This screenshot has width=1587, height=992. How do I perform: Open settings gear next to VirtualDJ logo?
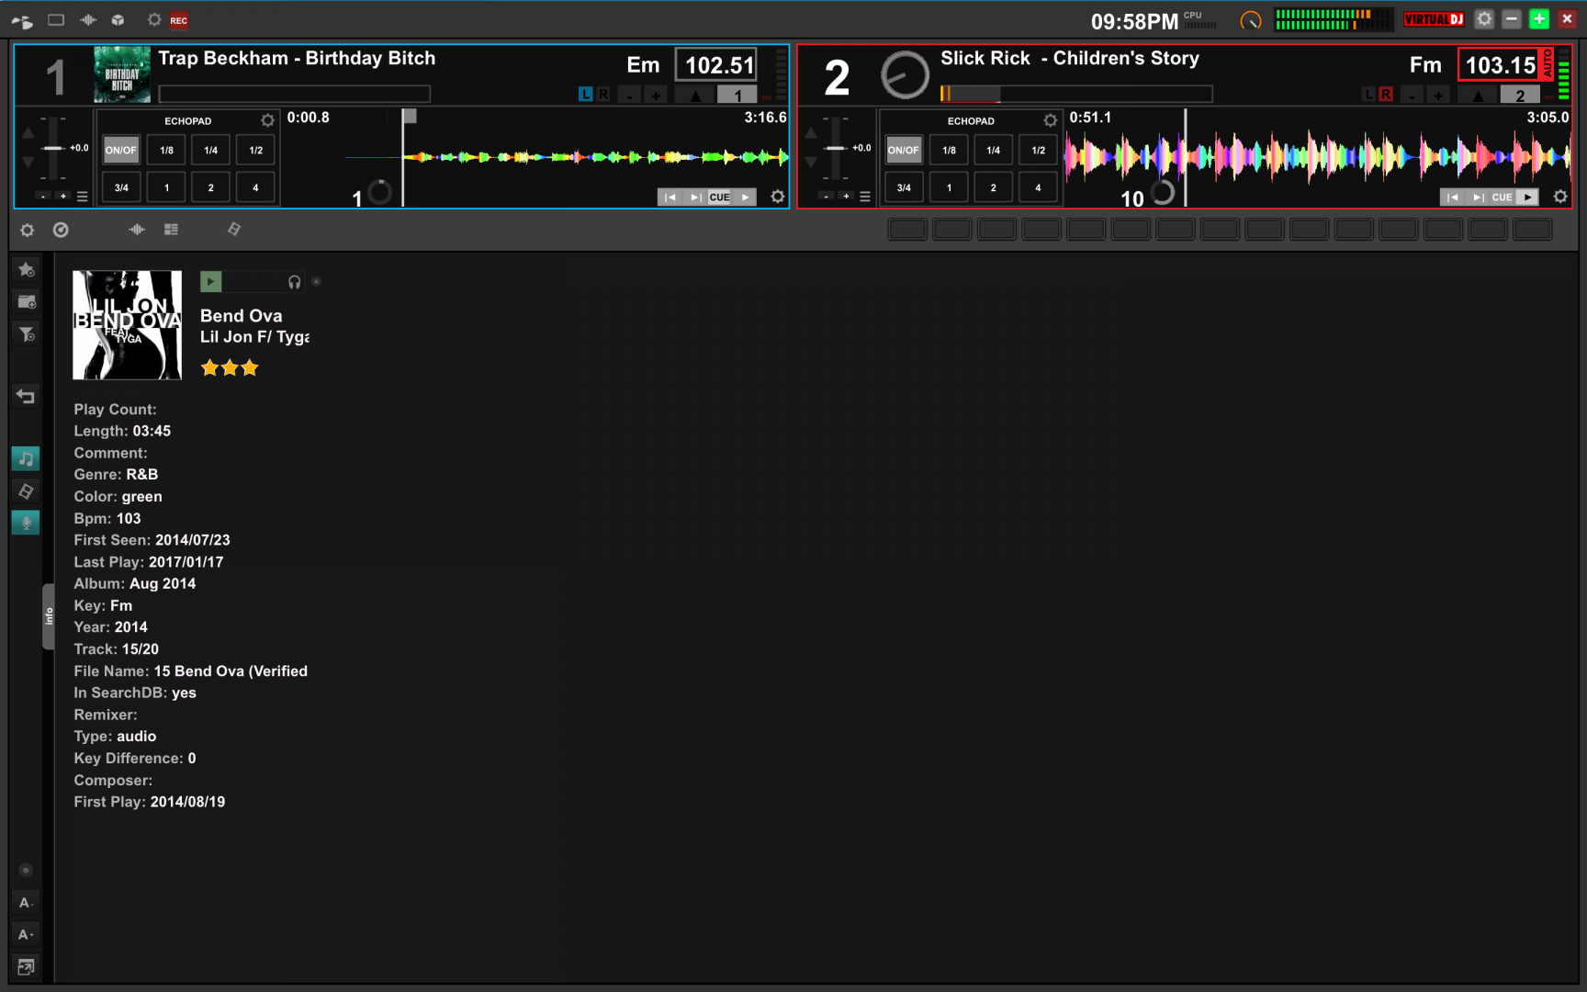click(1483, 19)
